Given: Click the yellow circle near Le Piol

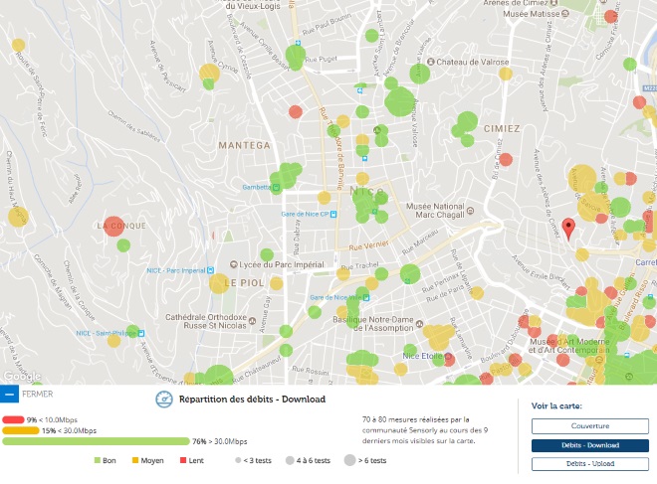Looking at the screenshot, I should pyautogui.click(x=219, y=284).
